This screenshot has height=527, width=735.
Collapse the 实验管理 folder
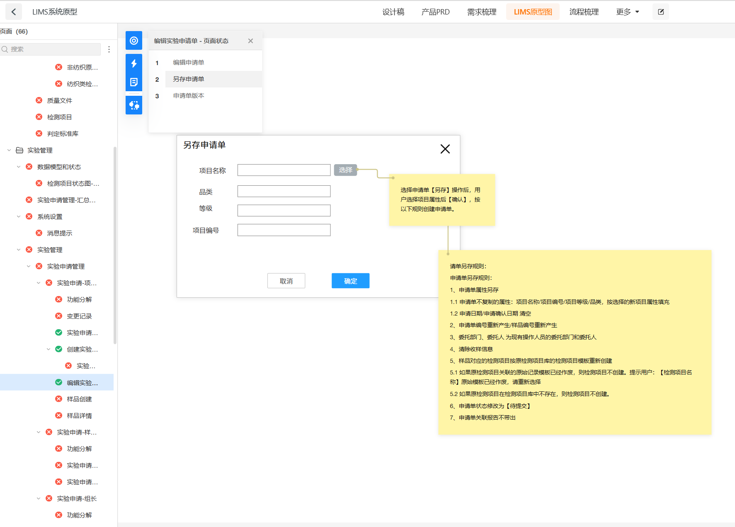(x=9, y=150)
